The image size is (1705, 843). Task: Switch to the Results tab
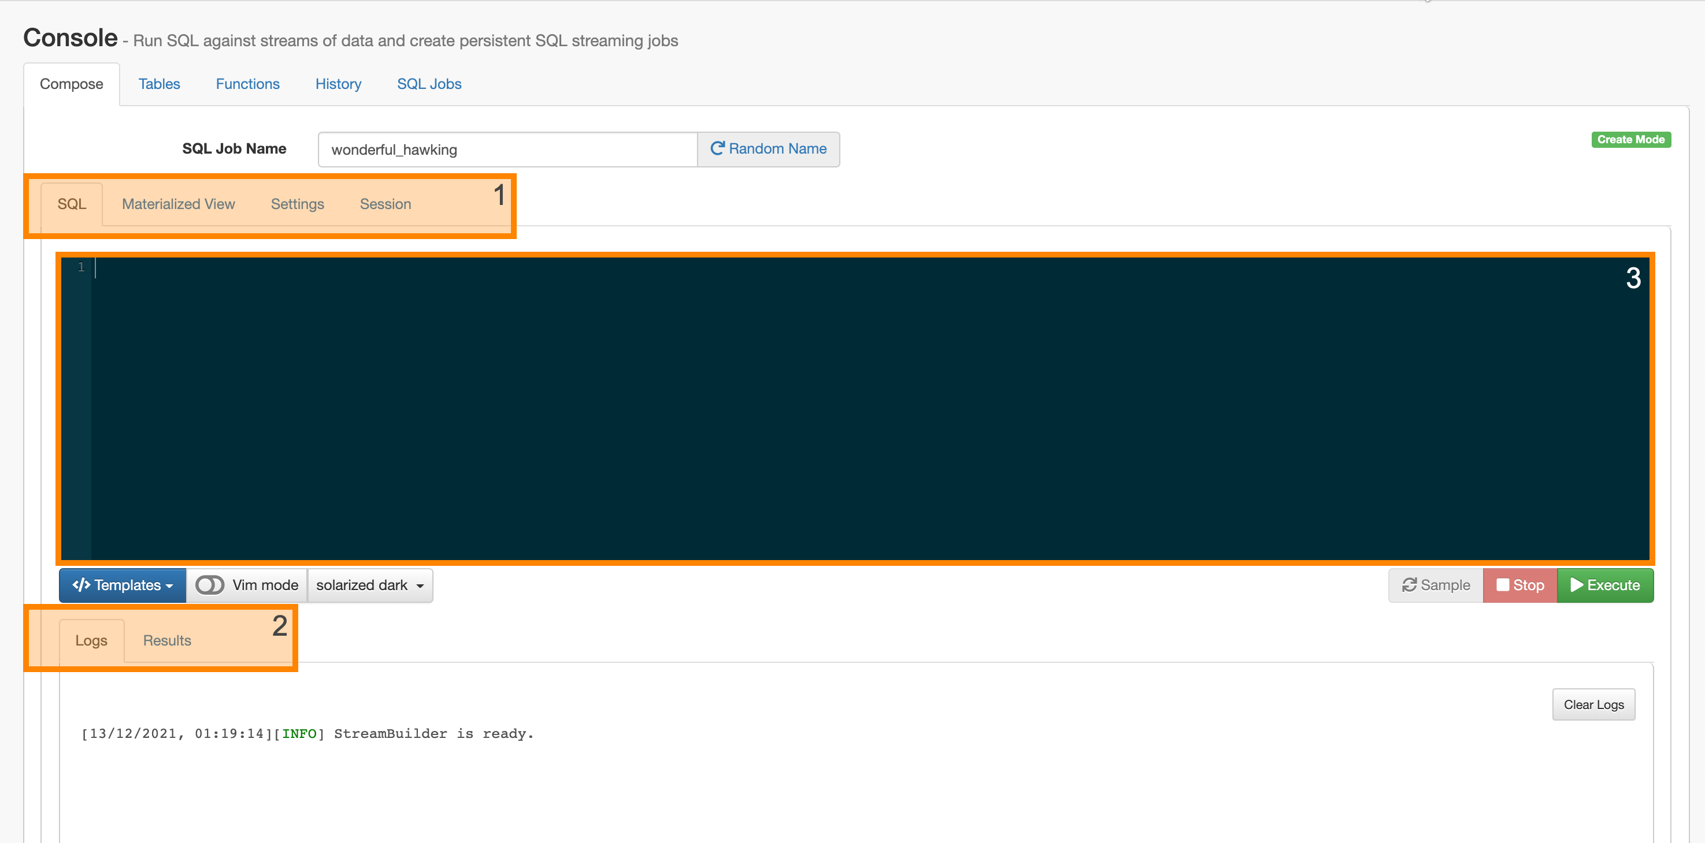pos(167,640)
